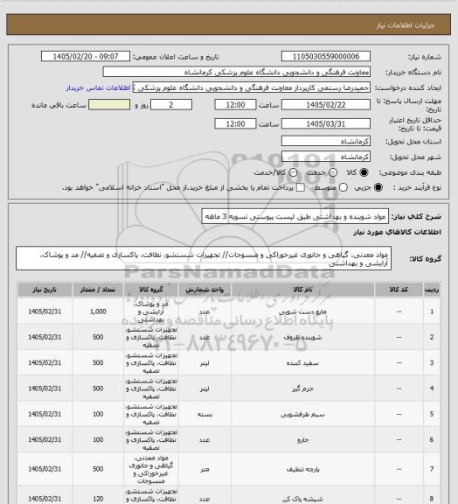Click the response deadline date 1405/02/22
The image size is (458, 504).
point(326,105)
